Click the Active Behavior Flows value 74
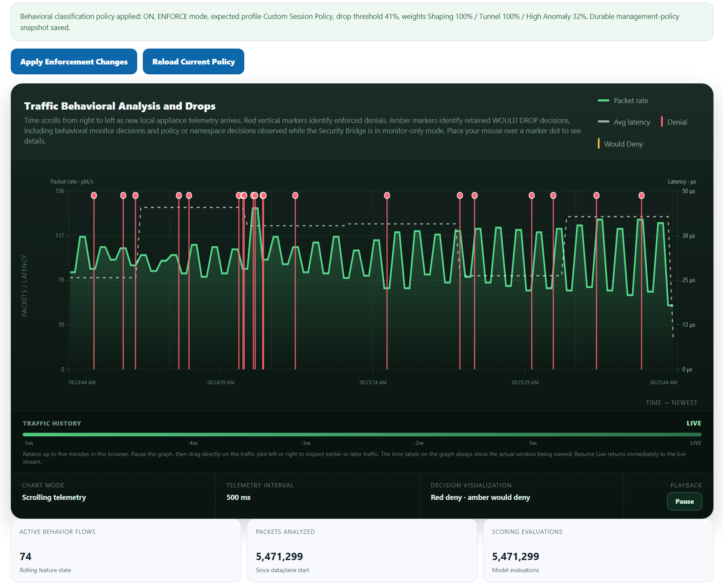 (25, 557)
